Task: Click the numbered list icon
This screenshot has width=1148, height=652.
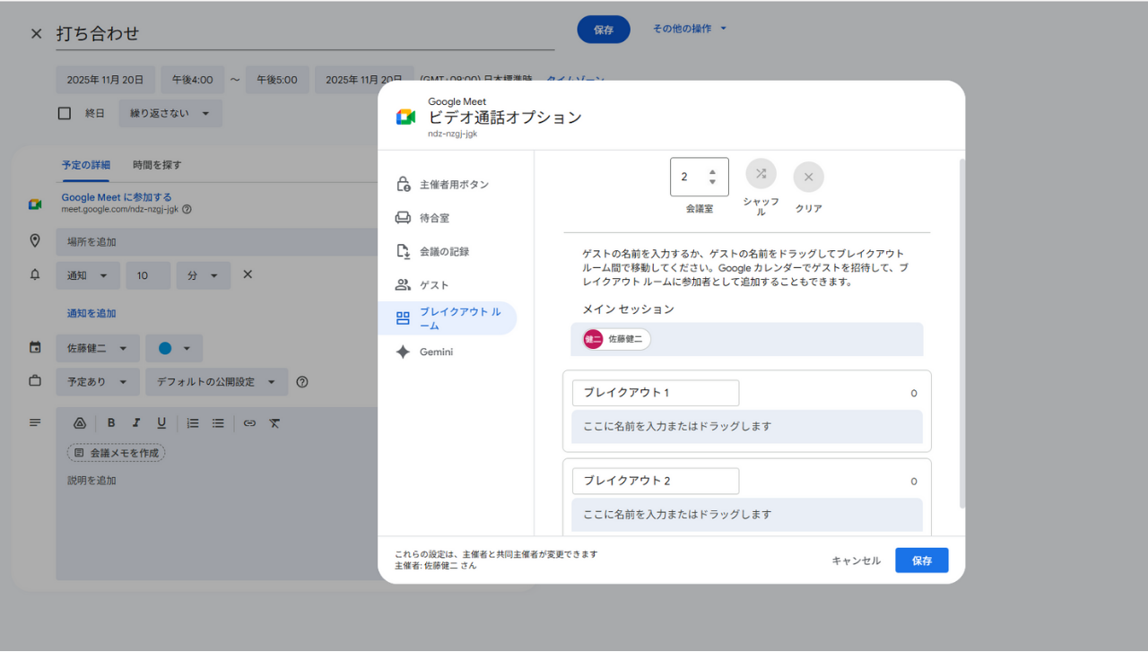Action: tap(193, 423)
